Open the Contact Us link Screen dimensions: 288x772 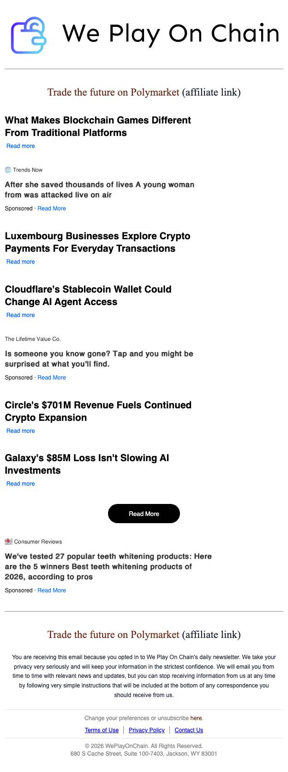tap(189, 730)
